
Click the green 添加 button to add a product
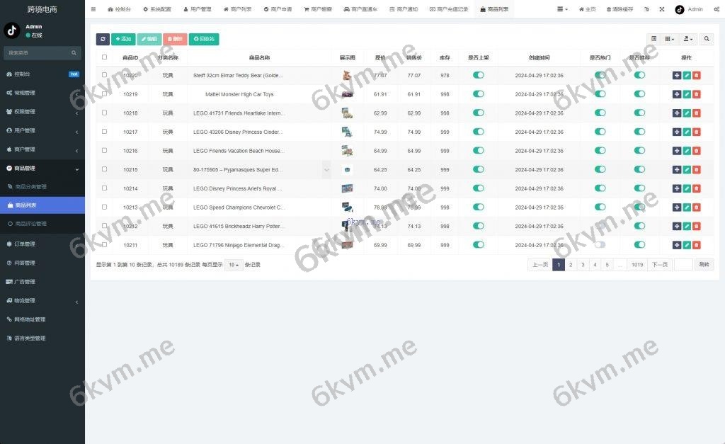coord(123,39)
